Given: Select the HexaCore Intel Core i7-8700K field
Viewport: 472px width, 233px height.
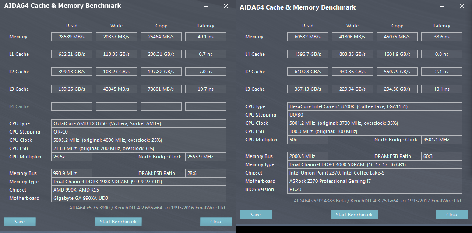Looking at the screenshot, I should point(375,106).
